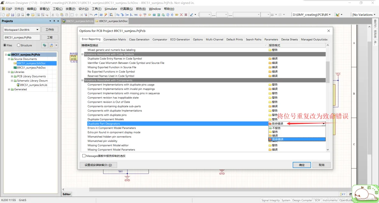Open the Duplicate Part Designators report mode dropdown arrow
379x203 pixels.
click(323, 124)
